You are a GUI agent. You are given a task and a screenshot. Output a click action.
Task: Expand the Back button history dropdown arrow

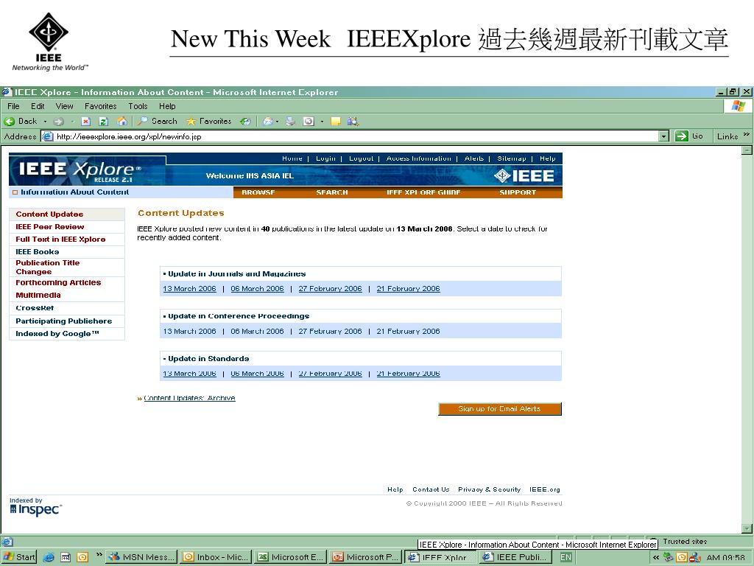coord(45,122)
